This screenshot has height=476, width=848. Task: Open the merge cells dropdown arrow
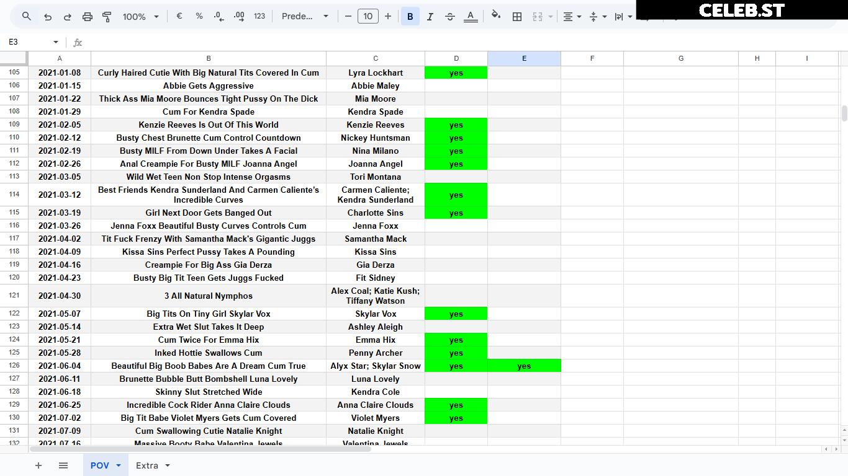pos(550,17)
